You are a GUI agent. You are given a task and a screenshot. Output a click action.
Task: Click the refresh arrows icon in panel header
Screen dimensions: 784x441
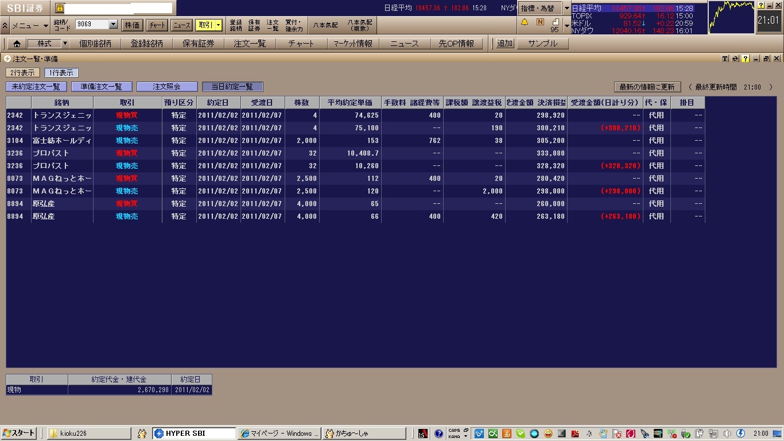(x=735, y=59)
